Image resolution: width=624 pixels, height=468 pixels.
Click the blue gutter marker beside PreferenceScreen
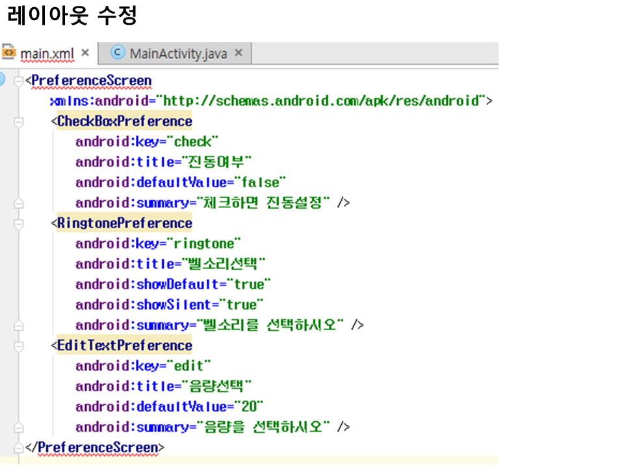[2, 79]
